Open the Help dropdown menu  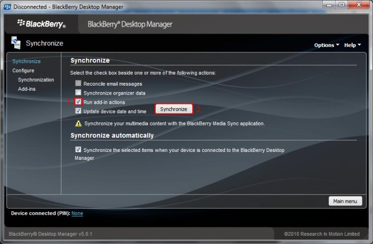(352, 45)
